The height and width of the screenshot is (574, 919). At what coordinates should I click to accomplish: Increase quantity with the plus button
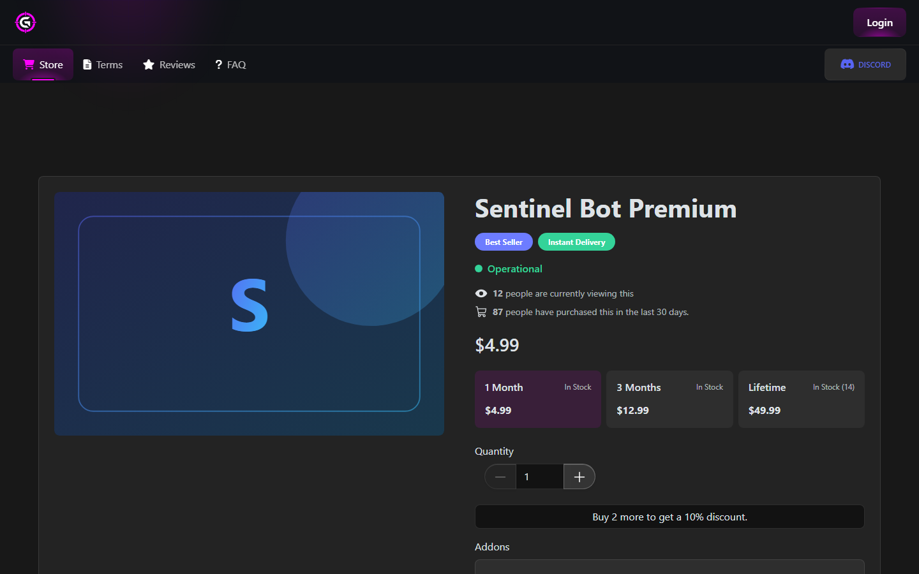coord(579,476)
